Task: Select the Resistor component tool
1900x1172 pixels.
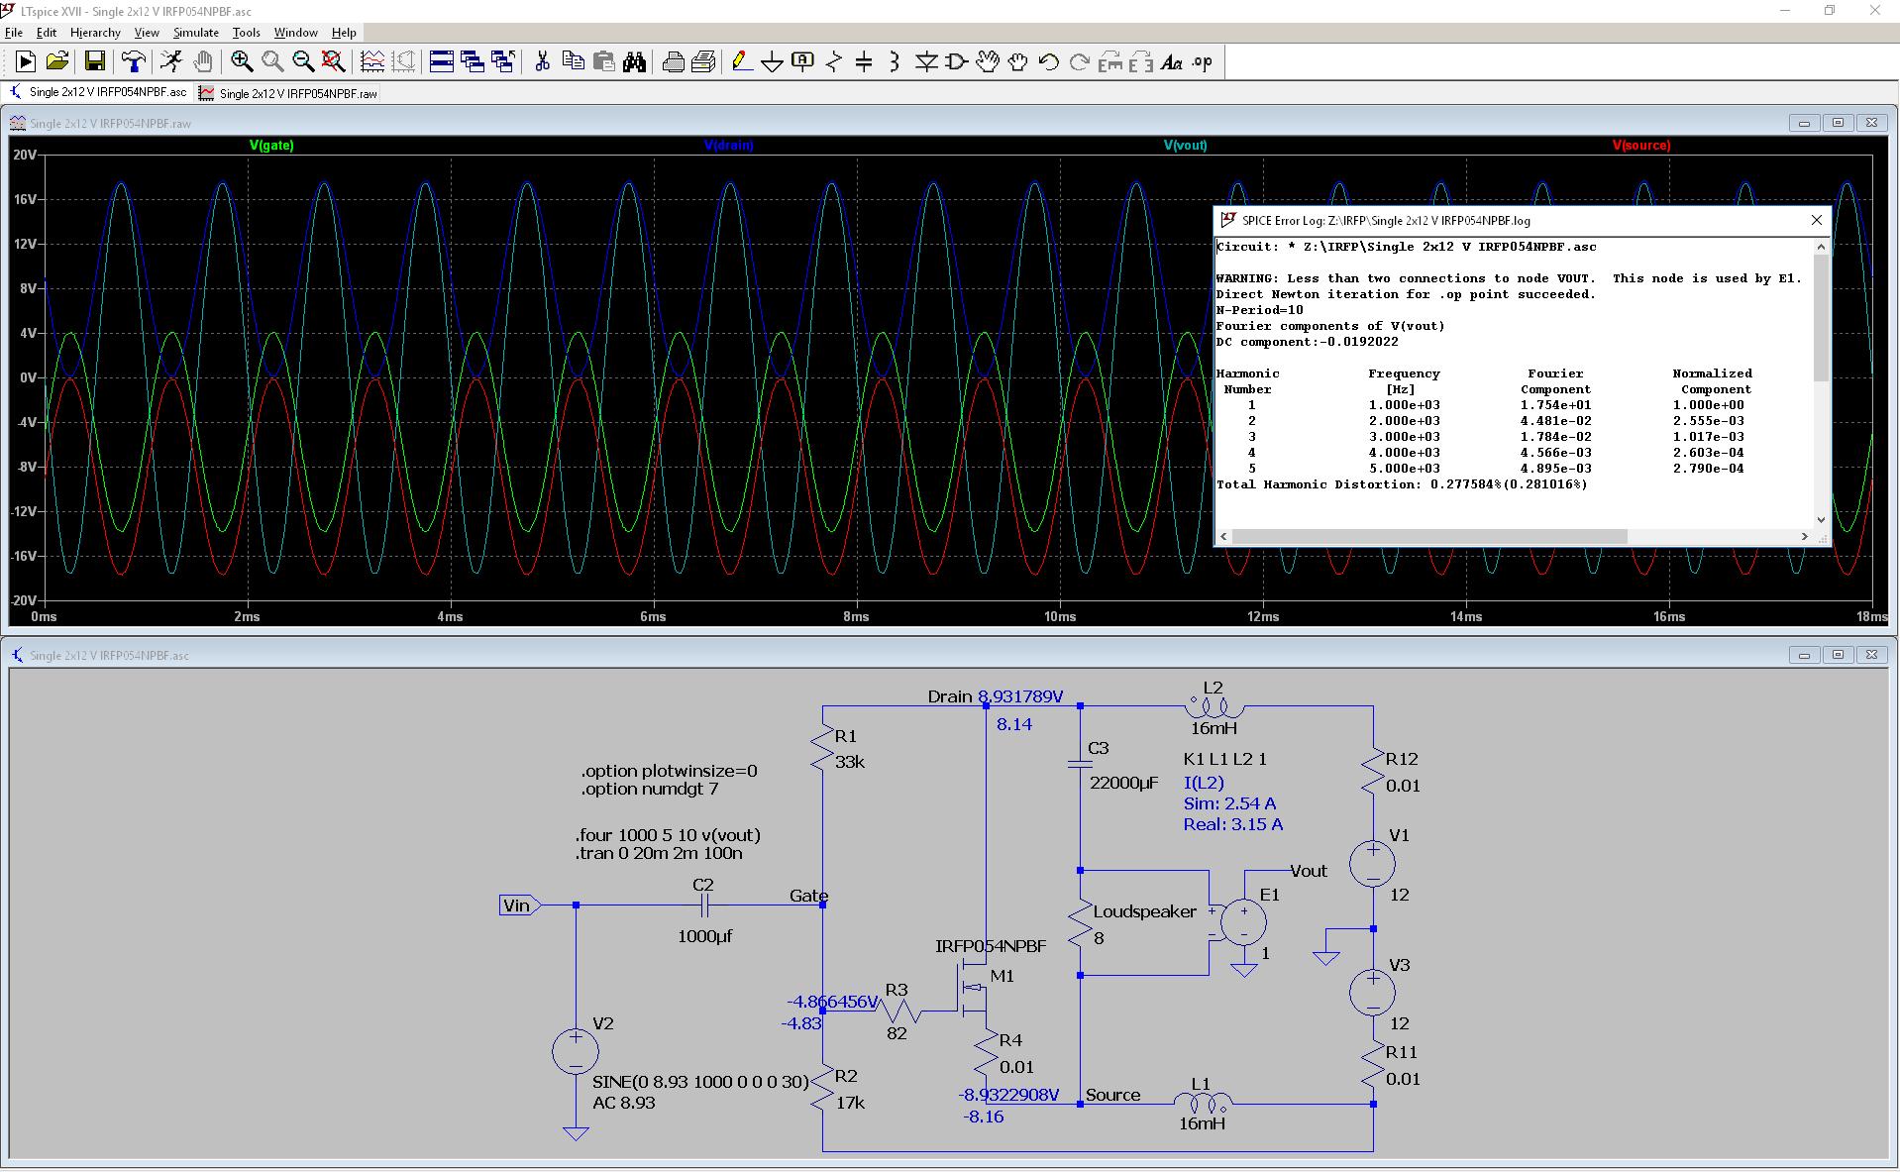Action: (x=833, y=62)
